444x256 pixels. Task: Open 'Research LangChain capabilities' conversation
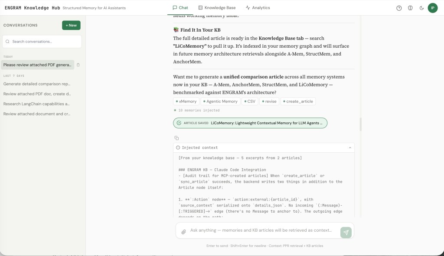tap(36, 104)
